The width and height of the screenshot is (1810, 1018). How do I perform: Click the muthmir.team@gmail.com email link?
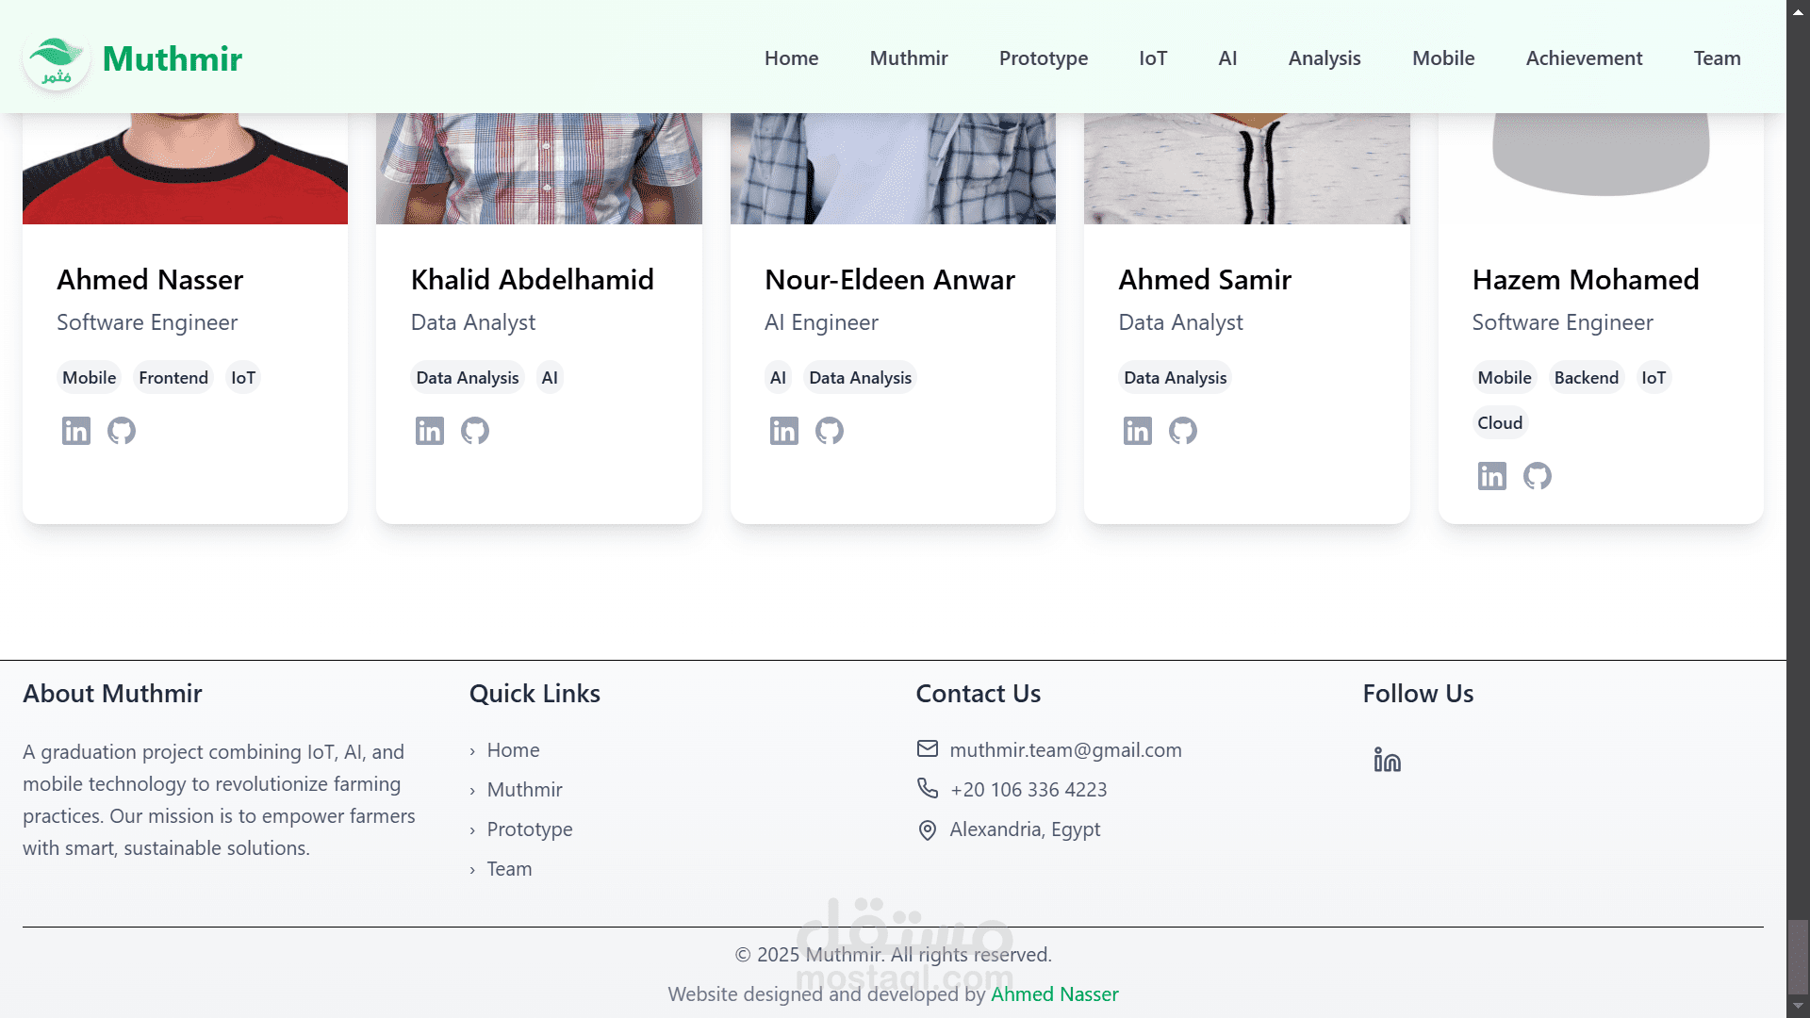click(x=1065, y=750)
